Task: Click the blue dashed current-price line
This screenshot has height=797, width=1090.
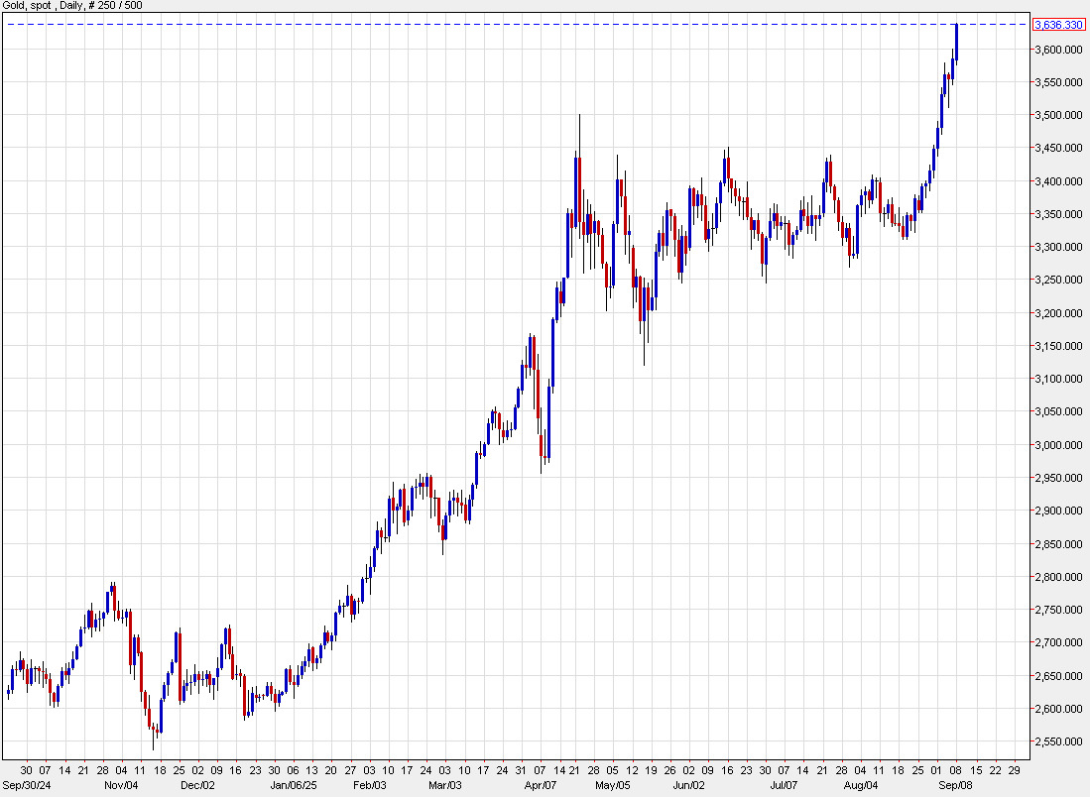Action: click(x=516, y=25)
